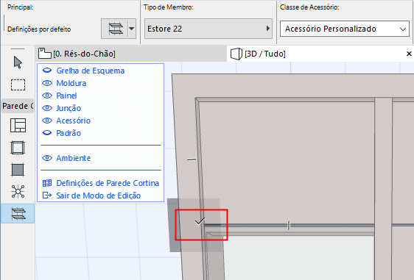Select the Marquee tool
Screen dimensions: 414x280
(18, 85)
